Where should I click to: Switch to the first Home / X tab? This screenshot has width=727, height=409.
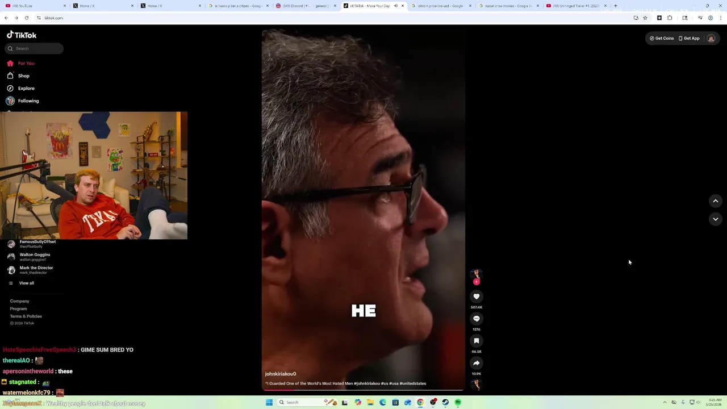tap(102, 6)
